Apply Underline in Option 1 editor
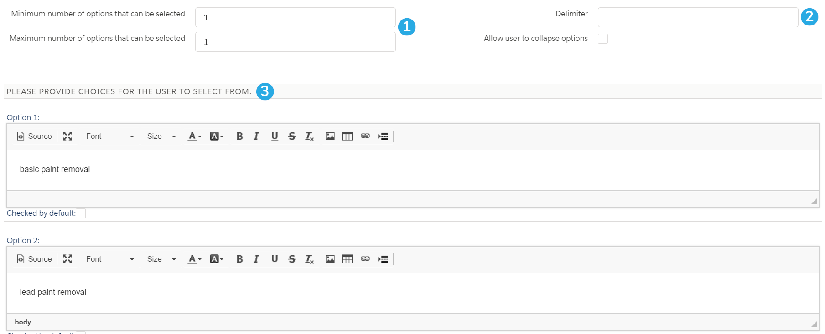The width and height of the screenshot is (825, 334). click(275, 136)
